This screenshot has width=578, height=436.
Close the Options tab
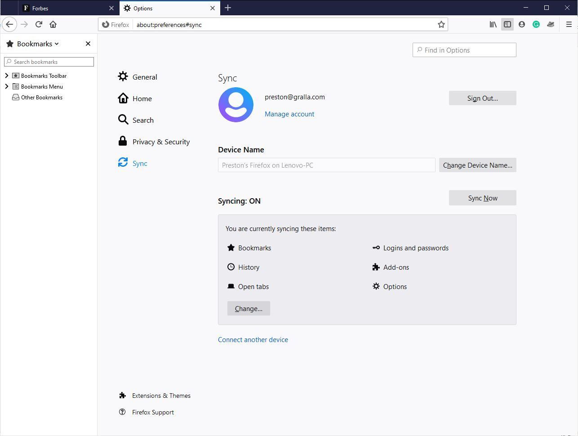point(213,8)
